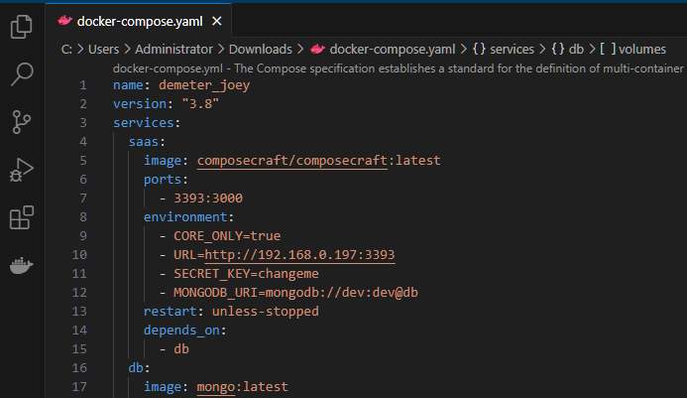Select the docker-compose.yaml editor tab
This screenshot has height=398, width=687.
click(139, 21)
